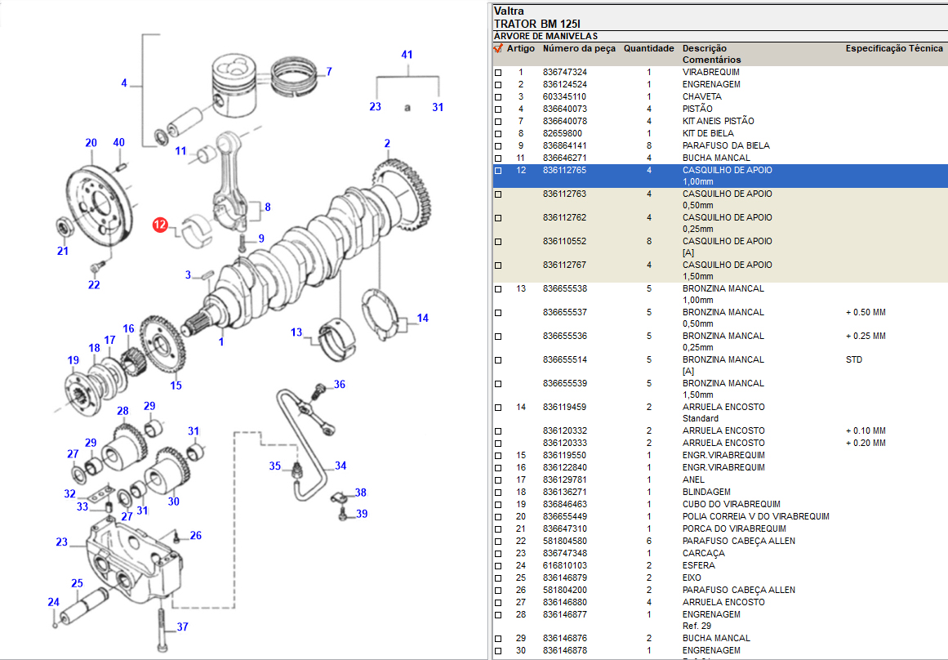Viewport: 948px width, 660px height.
Task: Click callout 34 on the oil pipe
Action: coord(340,466)
